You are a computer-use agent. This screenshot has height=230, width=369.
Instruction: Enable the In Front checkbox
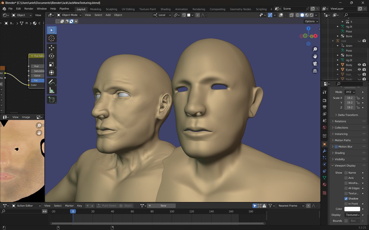tap(346, 204)
